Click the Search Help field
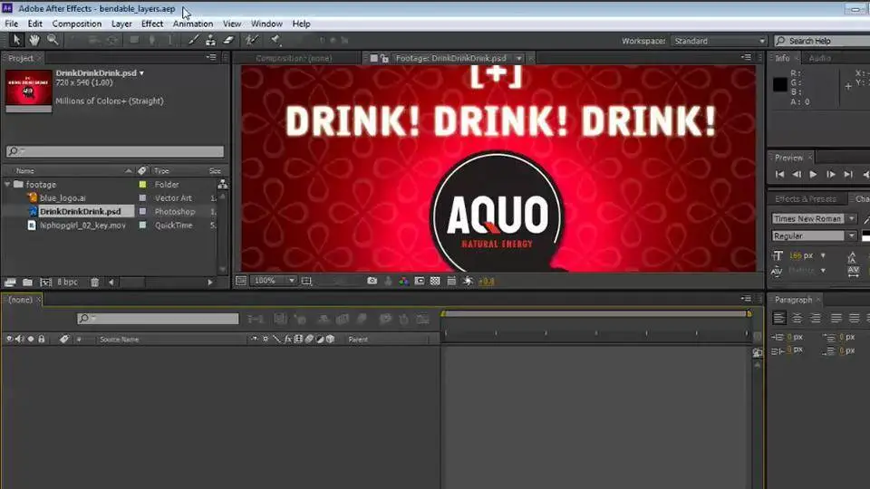Screen dimensions: 870x489 tap(822, 41)
